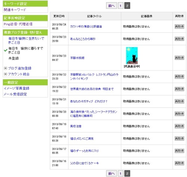Click the 記事反映設定 section header
This screenshot has height=177, width=187.
25,18
